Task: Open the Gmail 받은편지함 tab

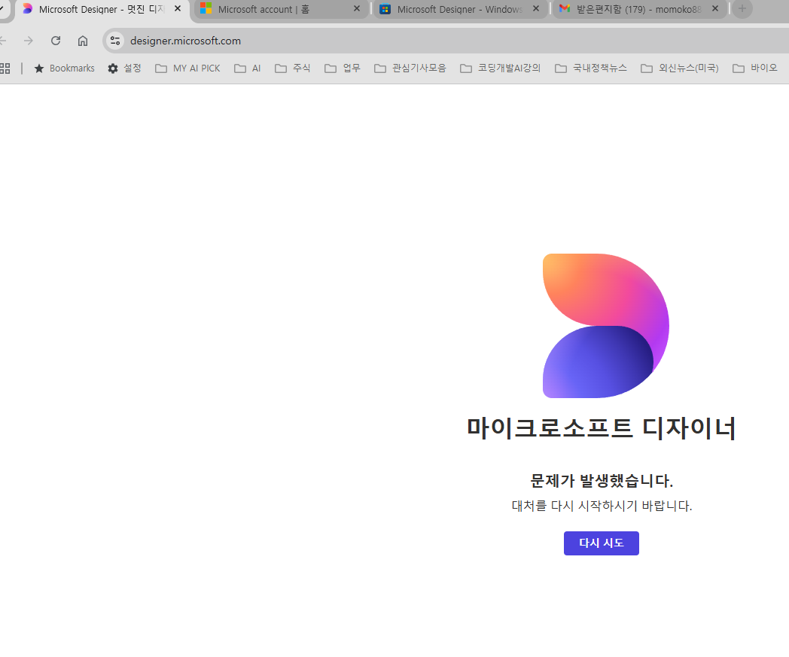Action: click(x=639, y=9)
